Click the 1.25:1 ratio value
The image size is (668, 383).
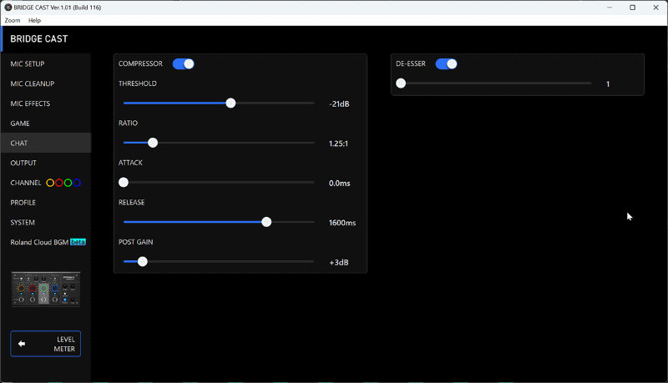pyautogui.click(x=338, y=144)
